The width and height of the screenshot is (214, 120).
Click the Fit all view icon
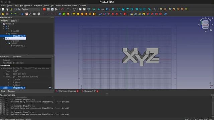pos(80,9)
